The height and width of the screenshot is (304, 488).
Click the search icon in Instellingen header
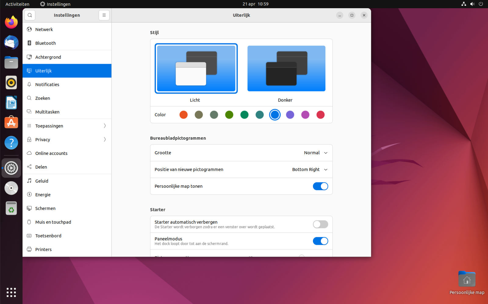click(30, 15)
